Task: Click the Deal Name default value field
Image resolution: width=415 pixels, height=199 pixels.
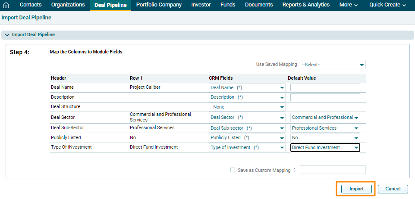Action: coord(325,87)
